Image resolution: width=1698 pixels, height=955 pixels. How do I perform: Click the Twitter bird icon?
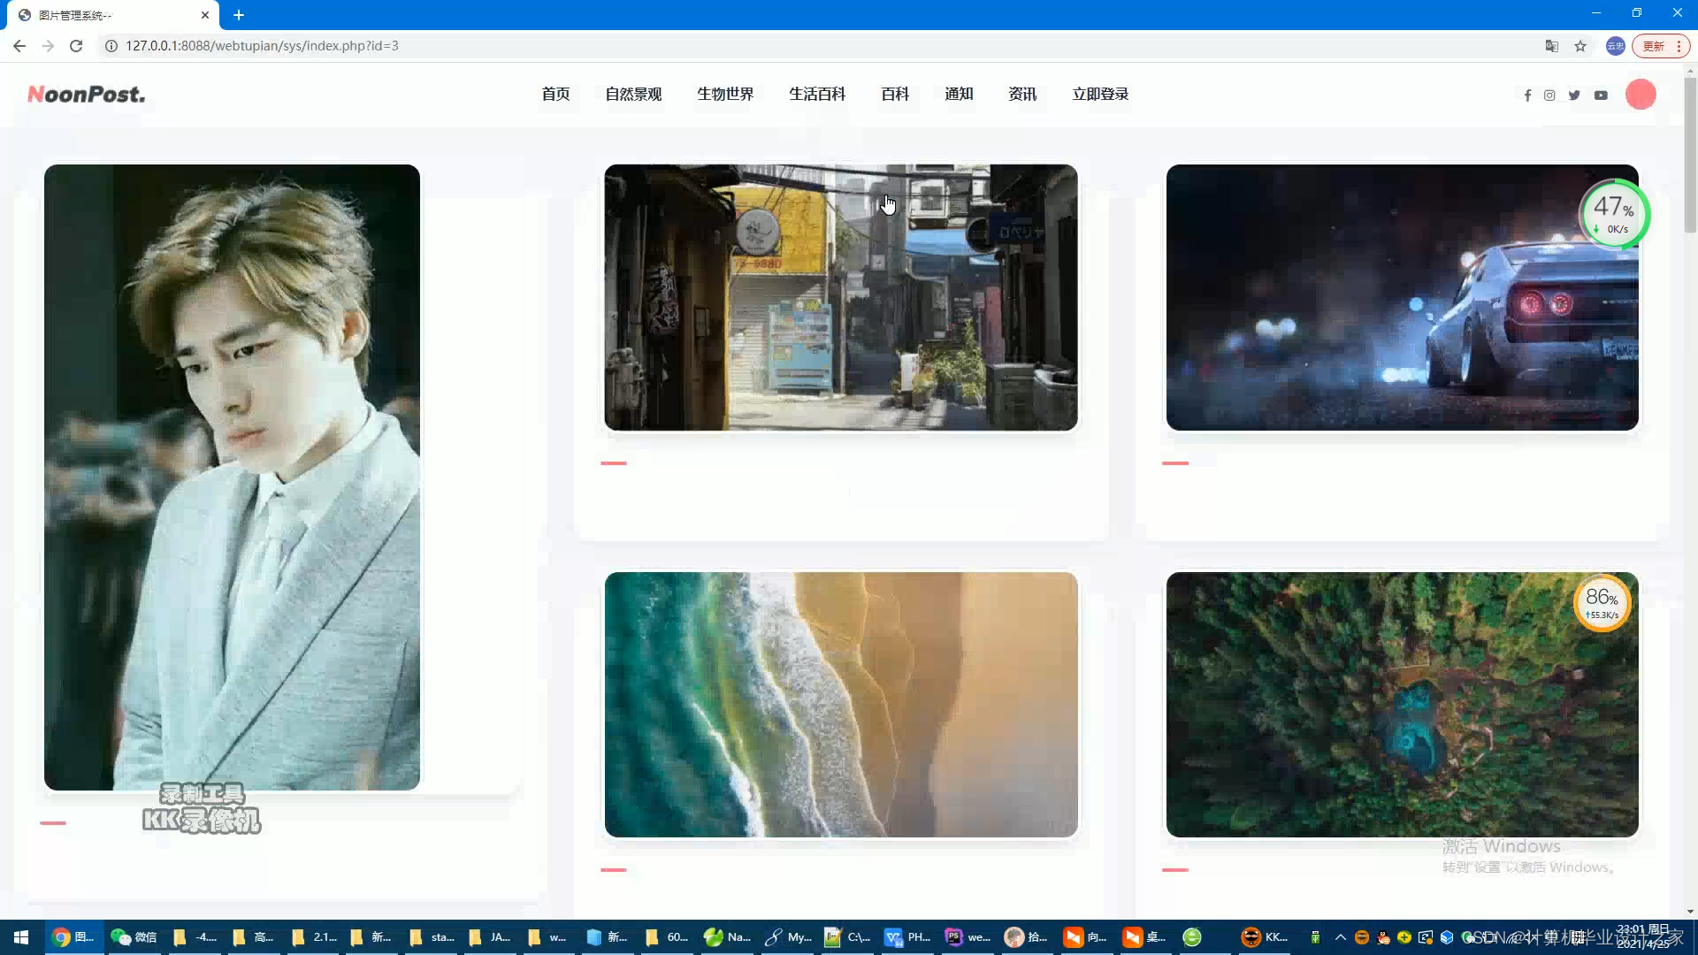[x=1574, y=95]
